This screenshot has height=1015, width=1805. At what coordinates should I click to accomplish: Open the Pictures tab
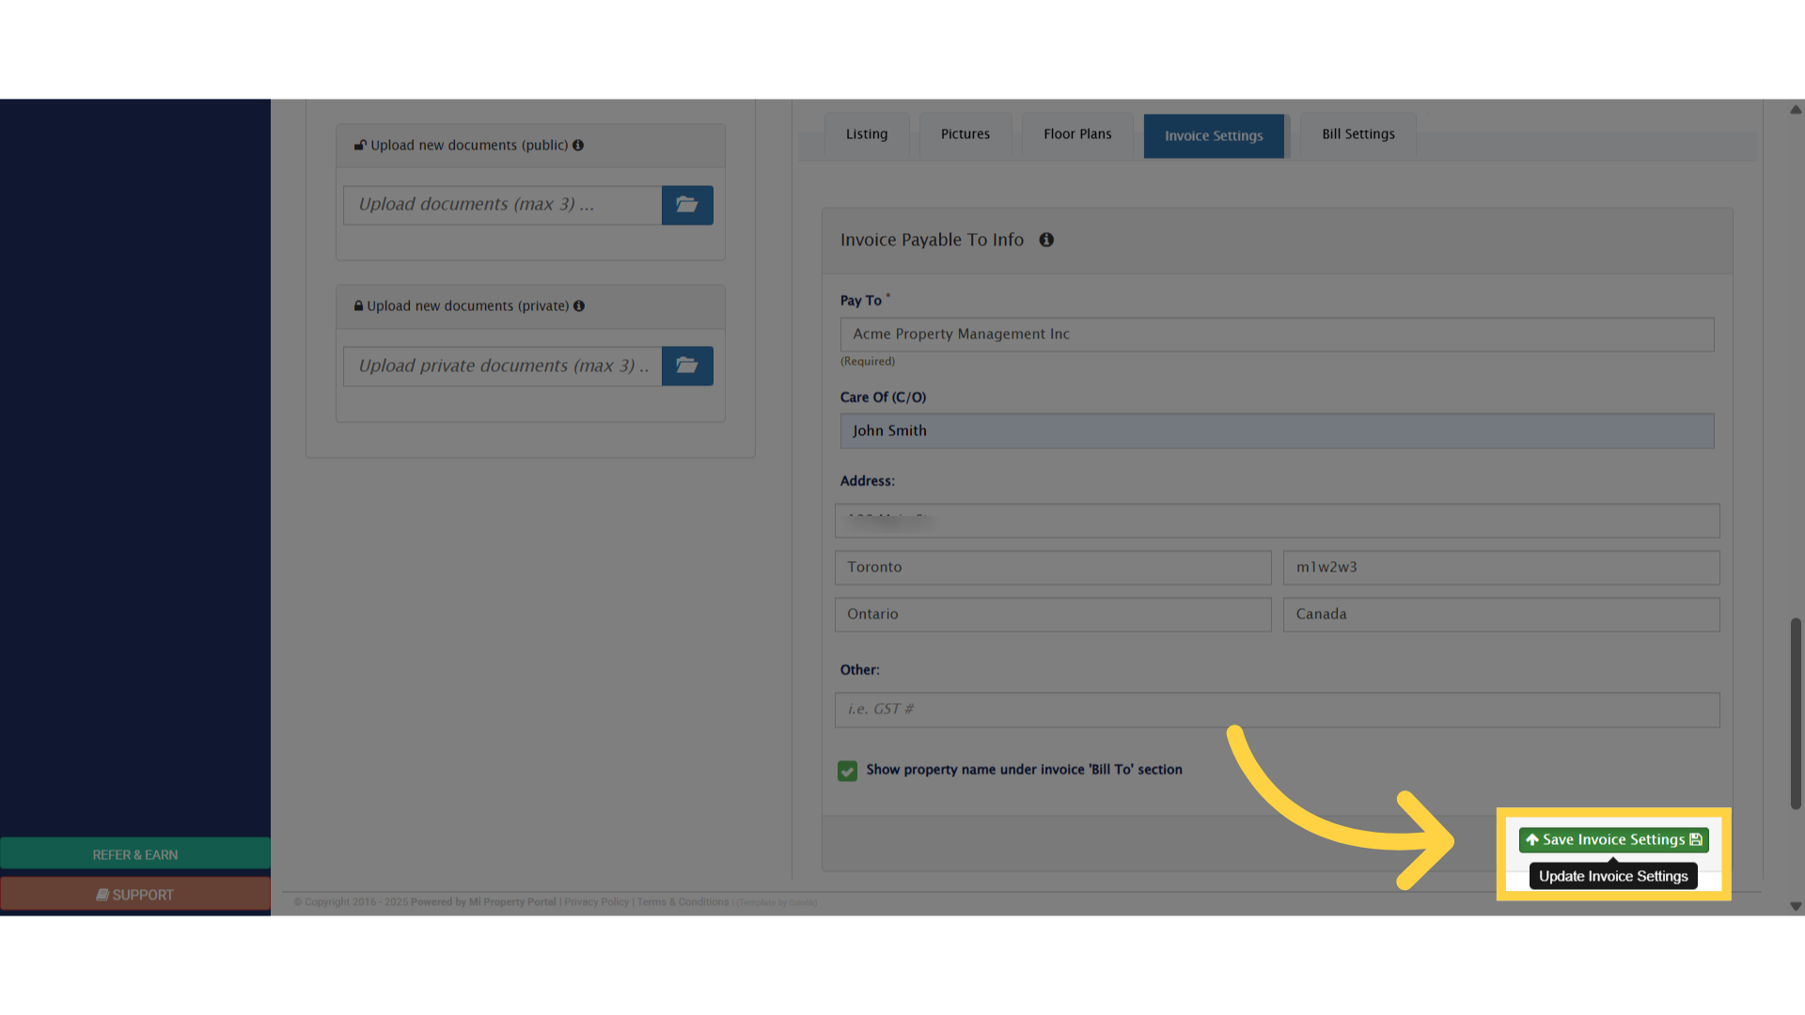965,134
